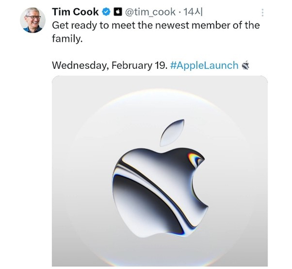
Task: Open the #AppleLaunch hashtag link
Action: (x=204, y=65)
